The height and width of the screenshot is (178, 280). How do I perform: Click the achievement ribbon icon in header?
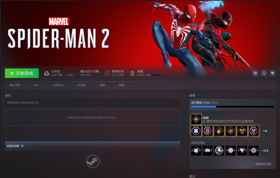pyautogui.click(x=132, y=73)
